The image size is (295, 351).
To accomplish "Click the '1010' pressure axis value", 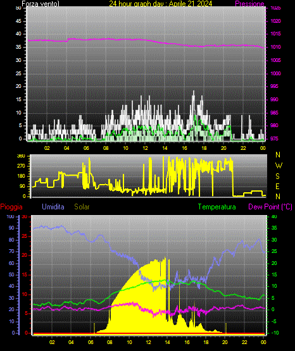I will click(x=275, y=47).
